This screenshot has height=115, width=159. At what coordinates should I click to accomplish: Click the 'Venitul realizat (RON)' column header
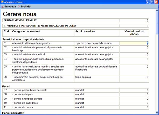[x=134, y=33]
